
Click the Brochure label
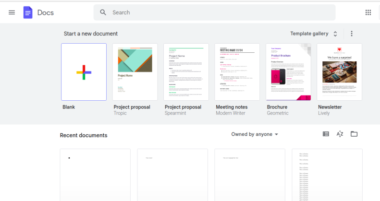[277, 107]
